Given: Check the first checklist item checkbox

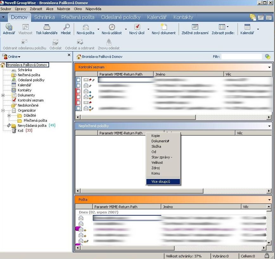Looking at the screenshot, I should [x=78, y=80].
